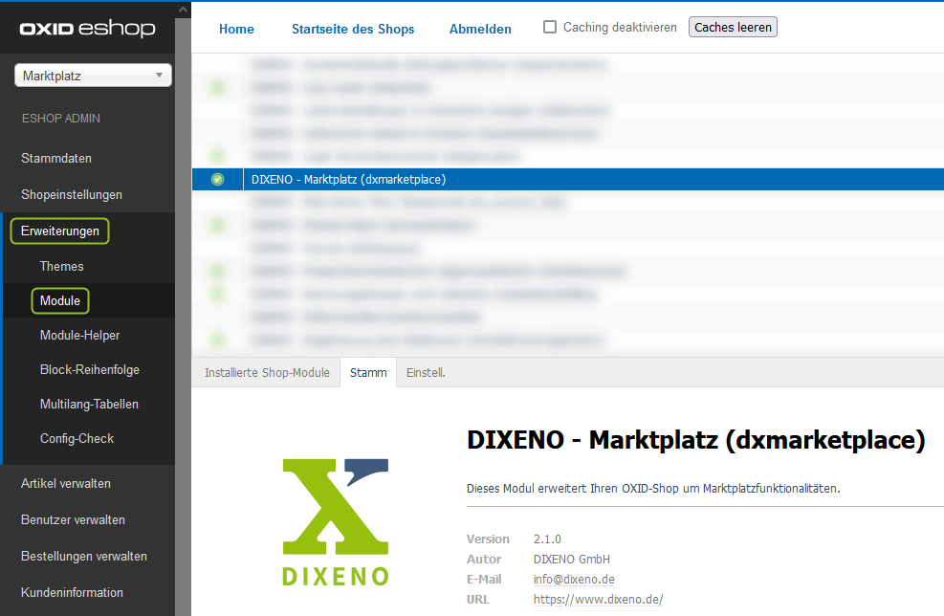Open the Marktplatz shop selector dropdown
This screenshot has height=616, width=944.
pos(93,76)
